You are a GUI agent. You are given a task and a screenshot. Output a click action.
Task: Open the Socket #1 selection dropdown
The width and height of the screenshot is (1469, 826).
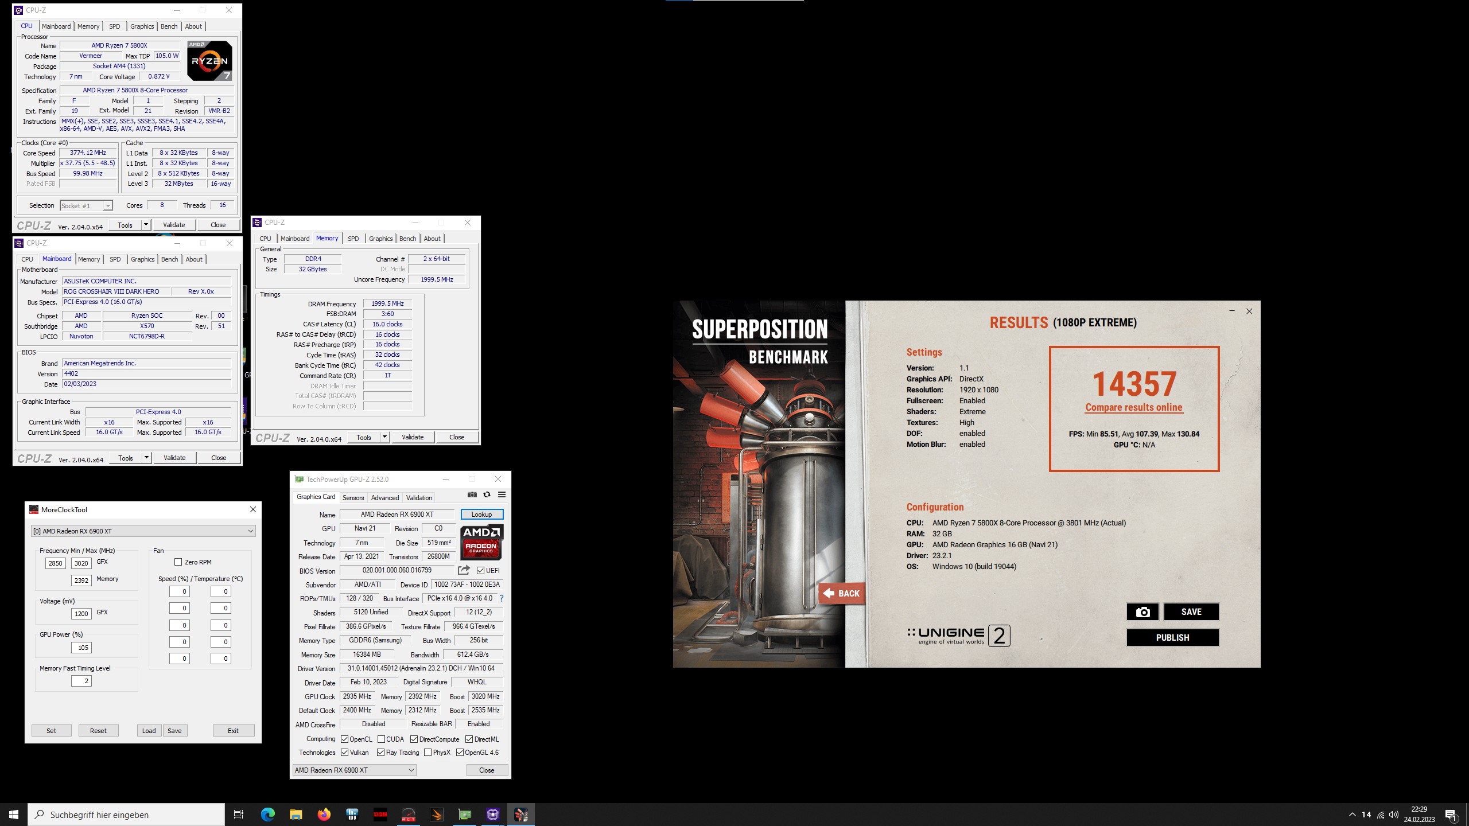click(86, 205)
